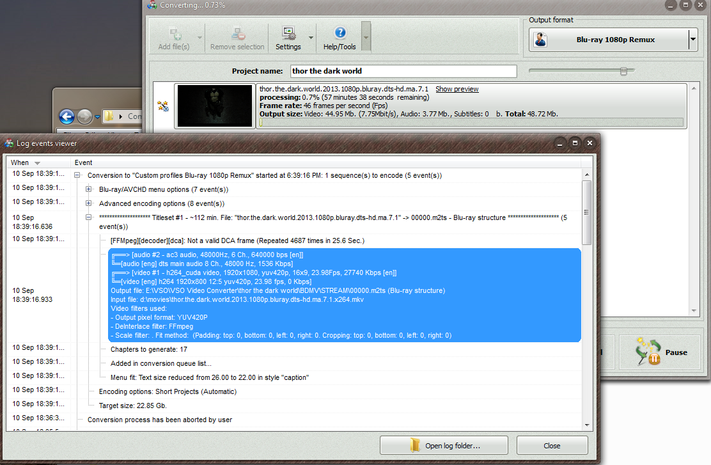Open the Add file(s) dropdown arrow

coord(199,38)
